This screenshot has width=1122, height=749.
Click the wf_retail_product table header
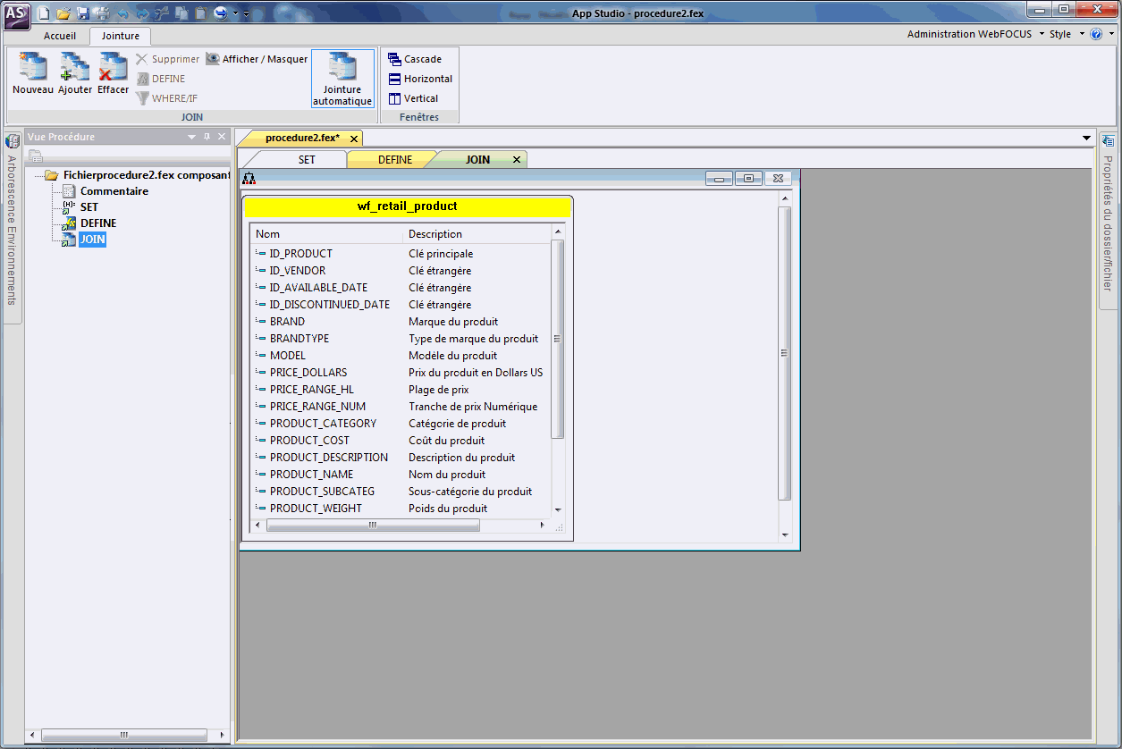[407, 206]
